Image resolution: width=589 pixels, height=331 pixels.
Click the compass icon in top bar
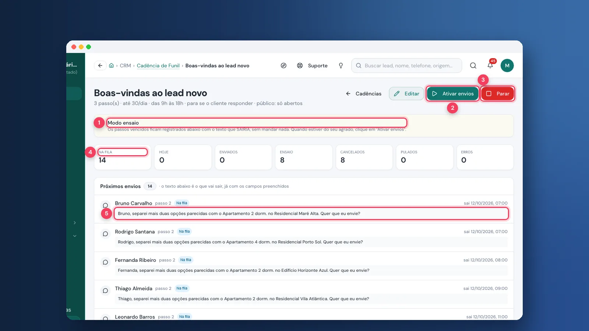tap(283, 65)
